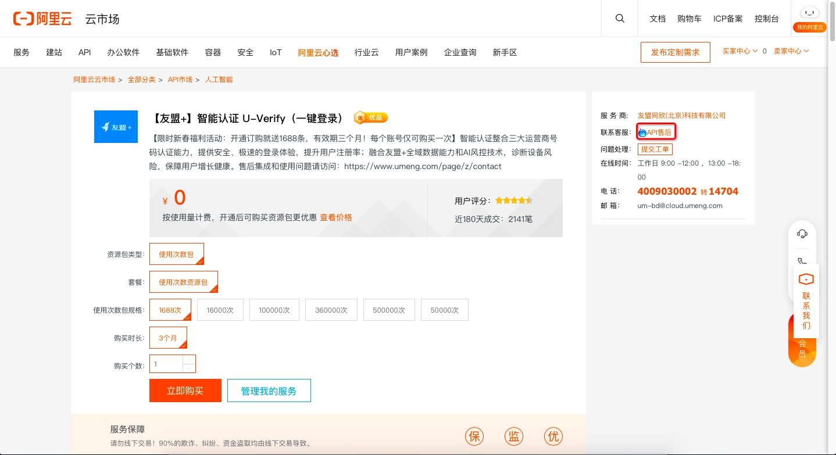
Task: Open the API nav menu
Action: pos(84,52)
